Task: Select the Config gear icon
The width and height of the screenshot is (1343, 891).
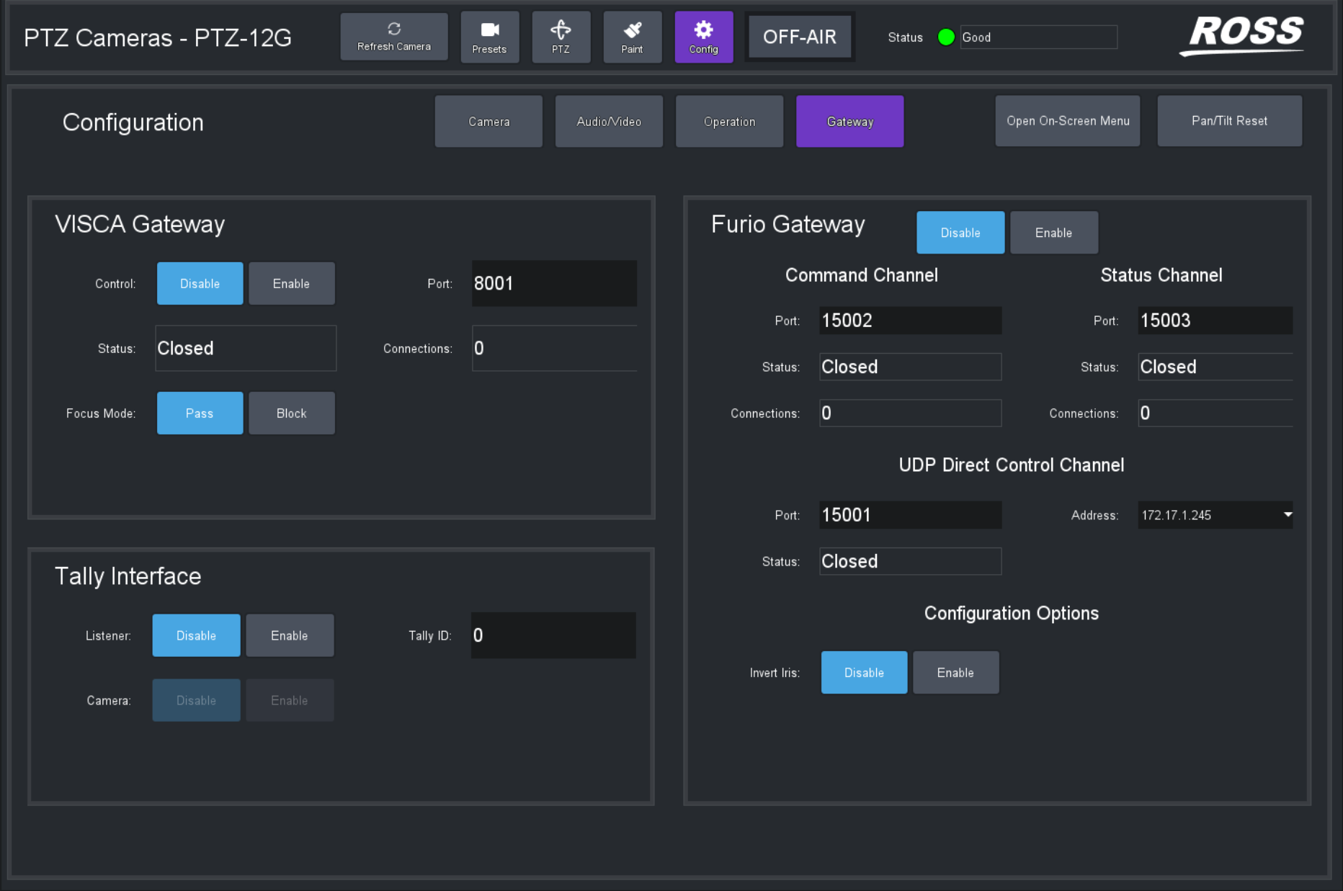Action: (703, 36)
